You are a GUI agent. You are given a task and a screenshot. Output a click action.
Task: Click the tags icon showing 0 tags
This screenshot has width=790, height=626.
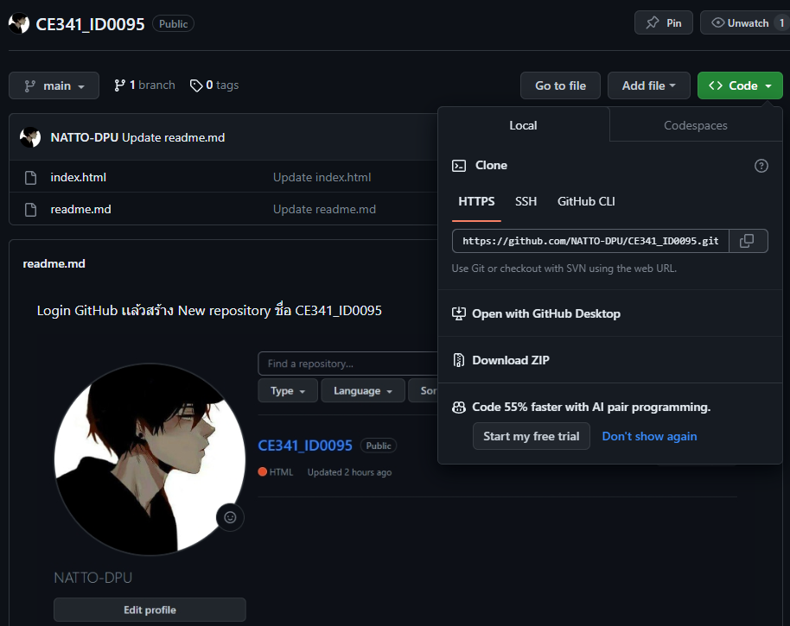[x=194, y=85]
